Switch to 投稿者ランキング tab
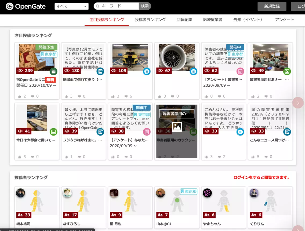Screen dimensions: 305x231 [x=150, y=20]
